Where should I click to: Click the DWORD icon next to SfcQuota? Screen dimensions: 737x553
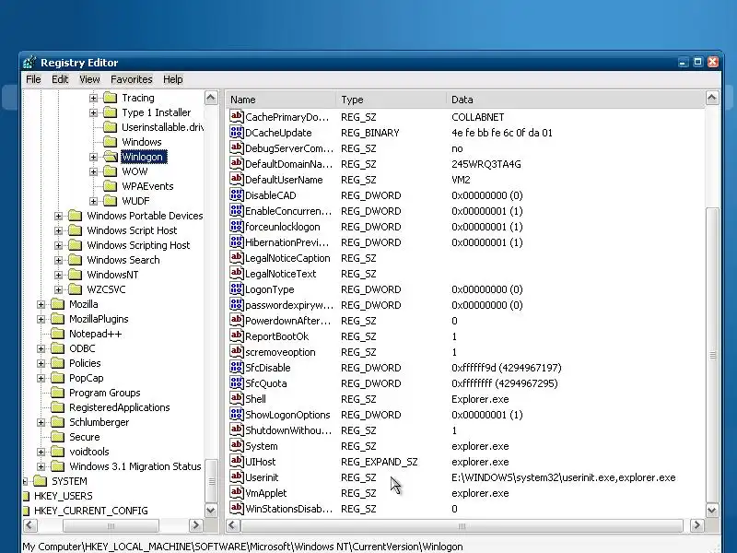click(237, 382)
